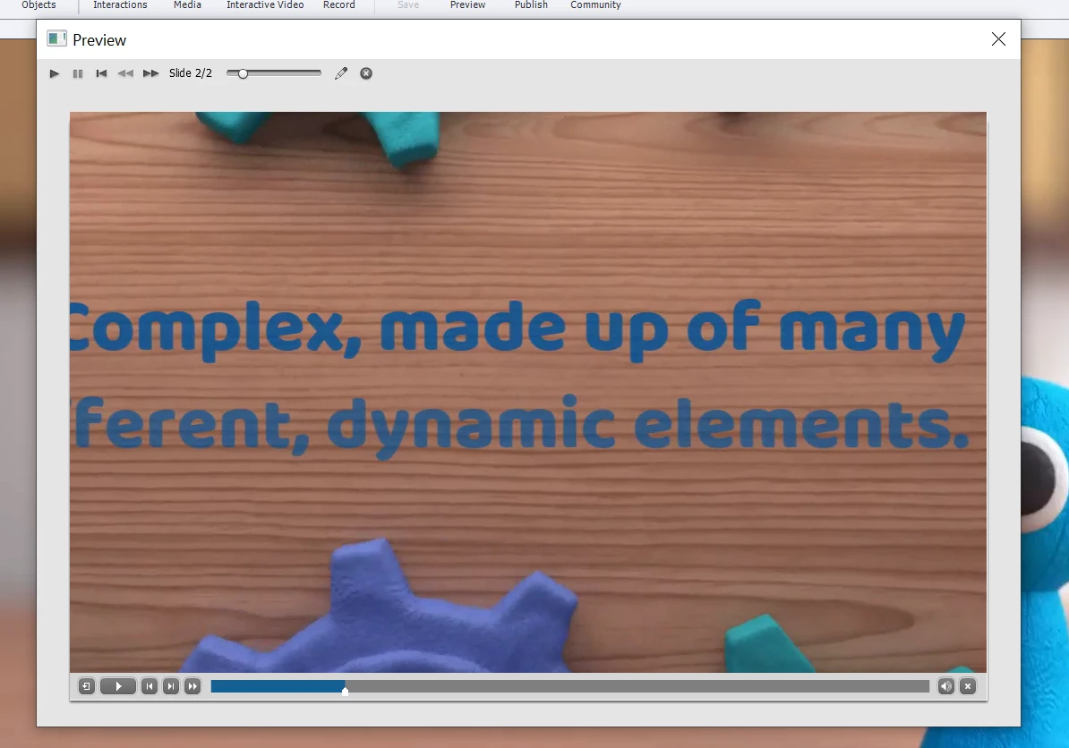Click the 'Slide 2/2' indicator text
Image resolution: width=1069 pixels, height=748 pixels.
[190, 72]
